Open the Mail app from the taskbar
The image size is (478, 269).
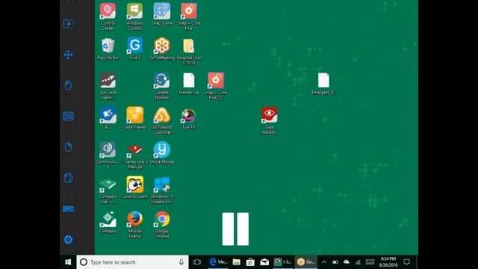point(264,262)
